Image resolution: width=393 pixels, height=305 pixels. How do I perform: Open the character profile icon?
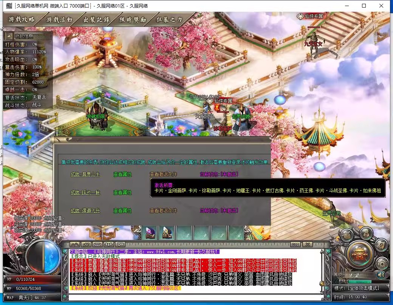click(366, 233)
